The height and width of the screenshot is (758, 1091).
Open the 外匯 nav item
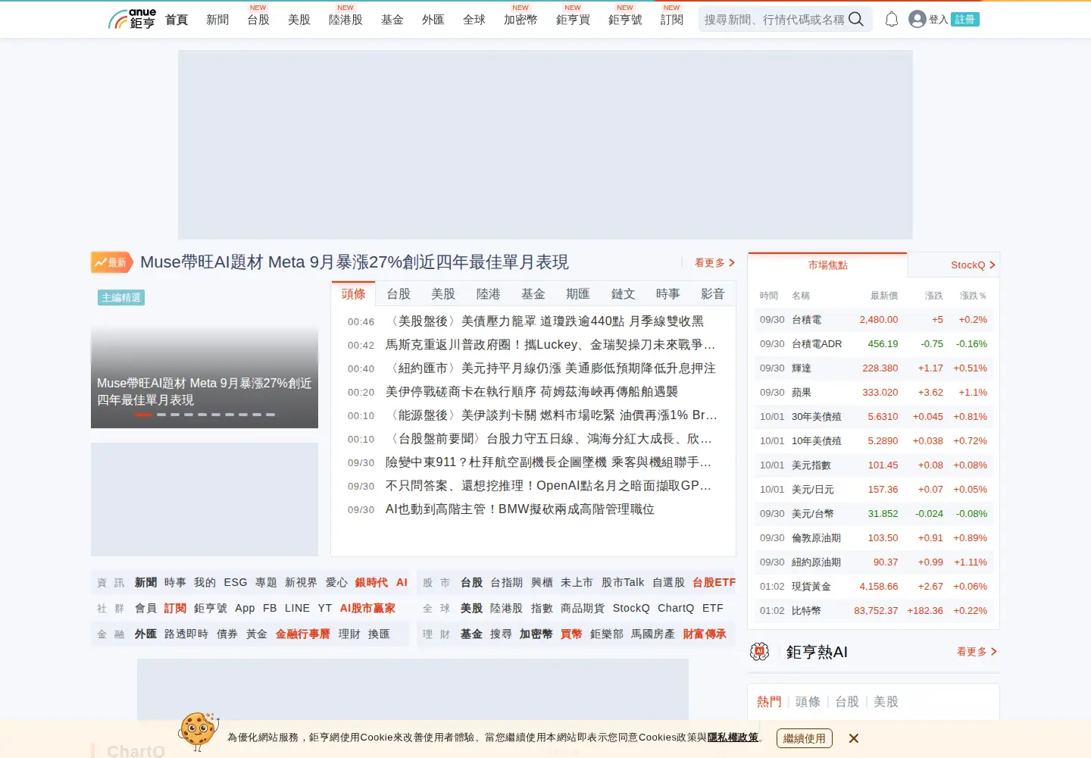click(433, 20)
